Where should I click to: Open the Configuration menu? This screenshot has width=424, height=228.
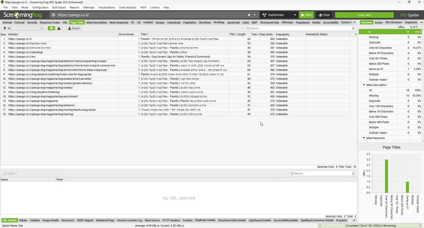click(40, 8)
